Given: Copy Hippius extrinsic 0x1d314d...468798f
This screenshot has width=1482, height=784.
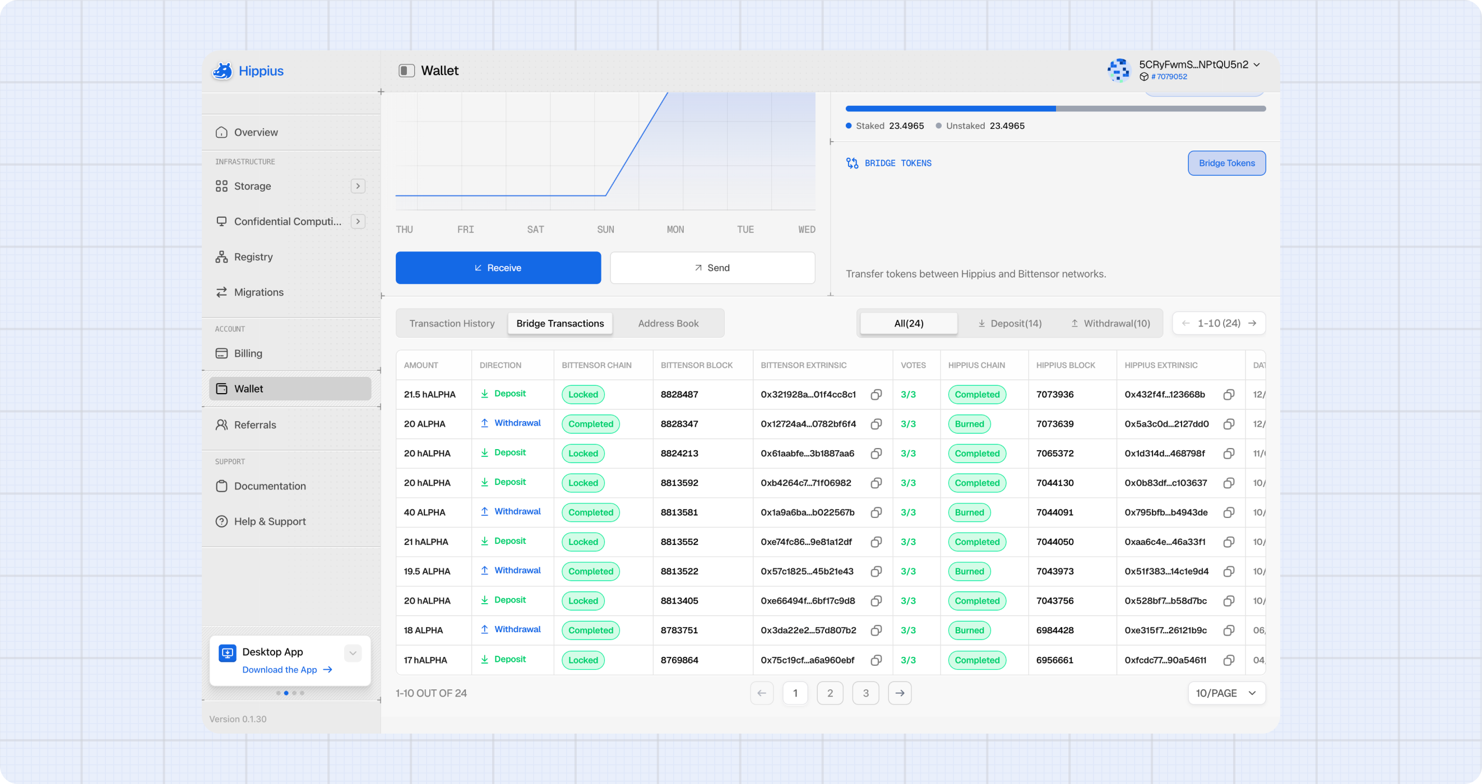Looking at the screenshot, I should point(1229,454).
